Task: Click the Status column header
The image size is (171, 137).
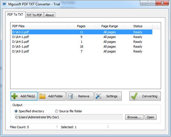Action: coord(138,26)
